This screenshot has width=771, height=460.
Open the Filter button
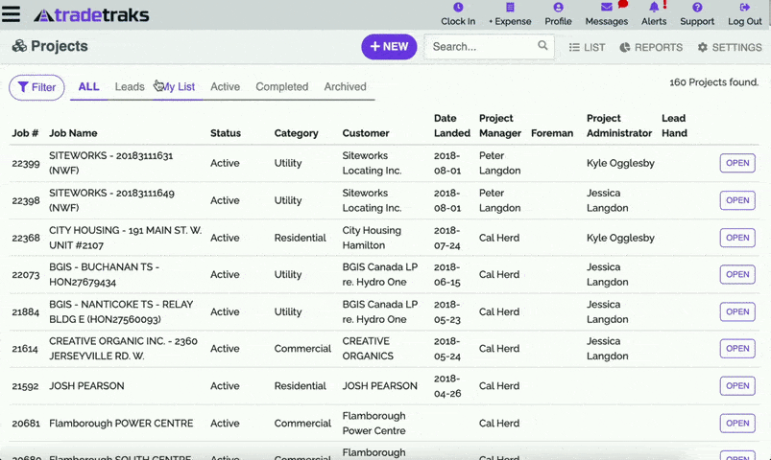coord(36,87)
